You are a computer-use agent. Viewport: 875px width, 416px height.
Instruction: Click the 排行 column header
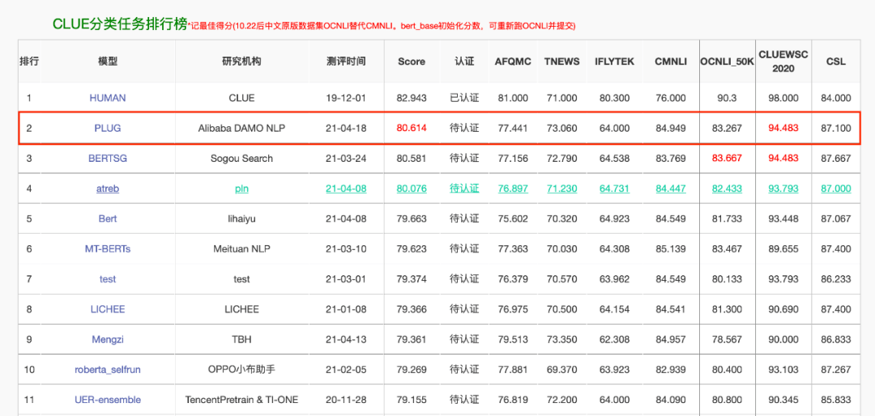pyautogui.click(x=29, y=62)
